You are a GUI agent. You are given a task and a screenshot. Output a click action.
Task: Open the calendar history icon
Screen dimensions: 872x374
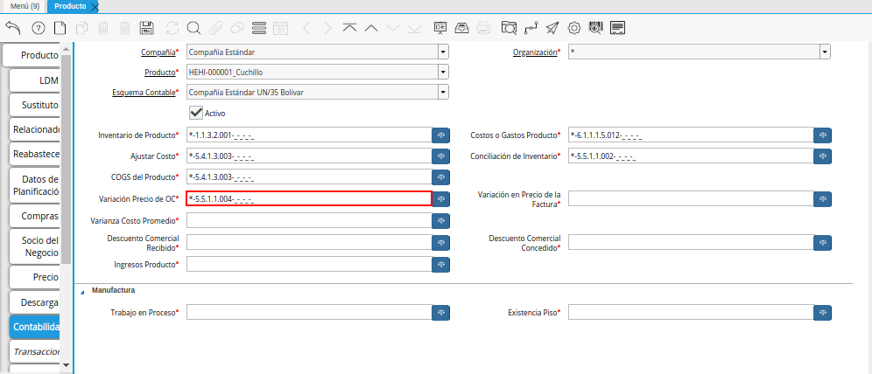[281, 28]
